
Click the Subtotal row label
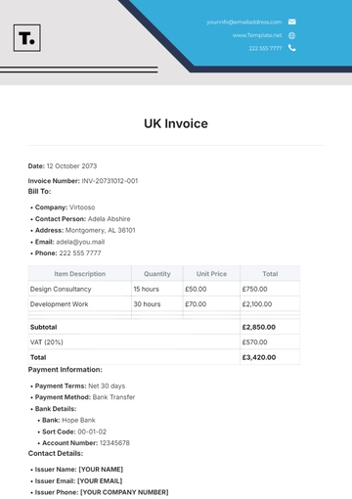(x=43, y=327)
